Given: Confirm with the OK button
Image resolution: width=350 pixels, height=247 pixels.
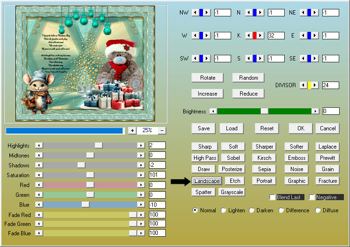Looking at the screenshot, I should pos(301,128).
